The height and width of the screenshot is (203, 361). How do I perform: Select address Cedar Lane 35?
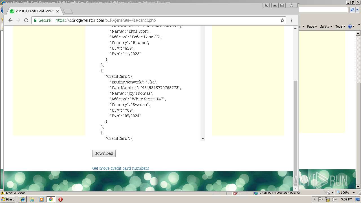[x=146, y=37]
